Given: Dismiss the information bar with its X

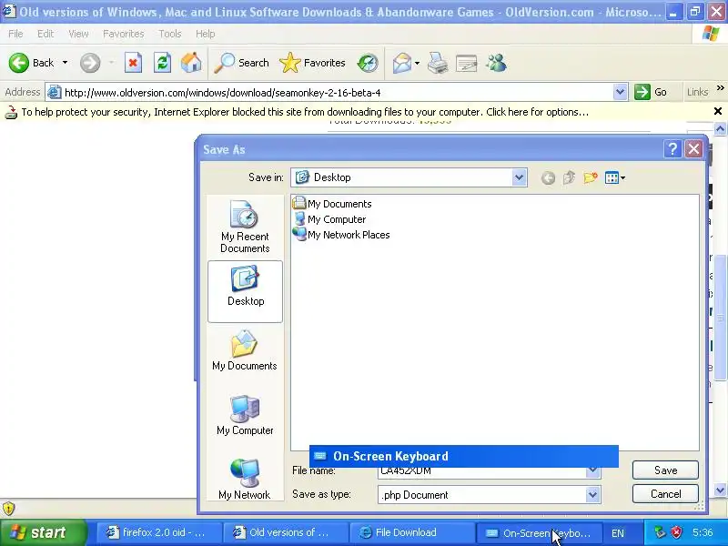Looking at the screenshot, I should [x=718, y=111].
